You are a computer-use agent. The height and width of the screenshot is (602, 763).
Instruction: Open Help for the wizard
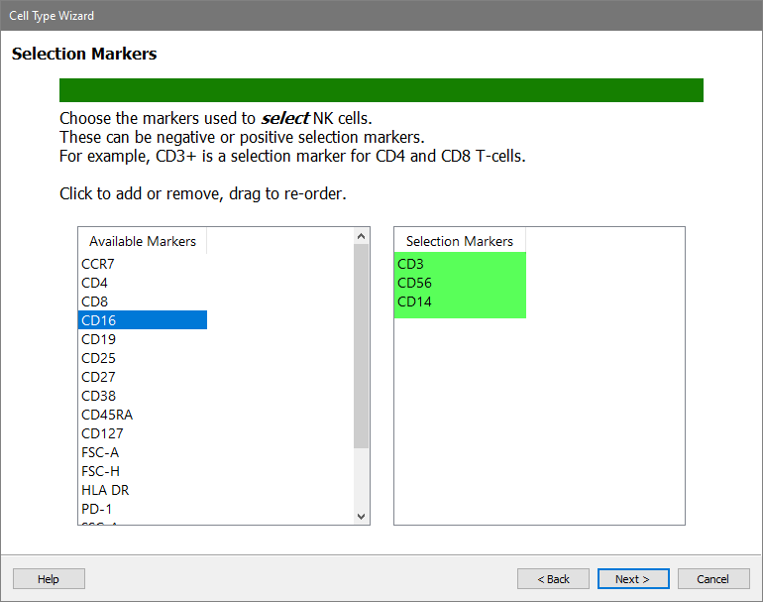tap(49, 579)
